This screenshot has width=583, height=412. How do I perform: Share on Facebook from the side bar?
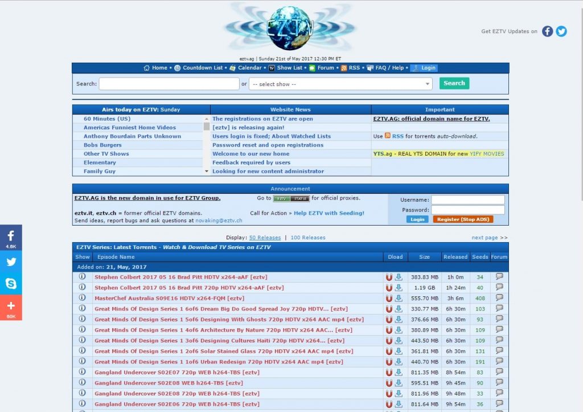(11, 238)
